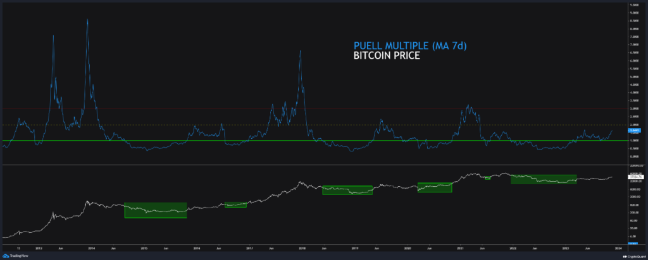Click the 2022 label on time axis

click(x=513, y=249)
